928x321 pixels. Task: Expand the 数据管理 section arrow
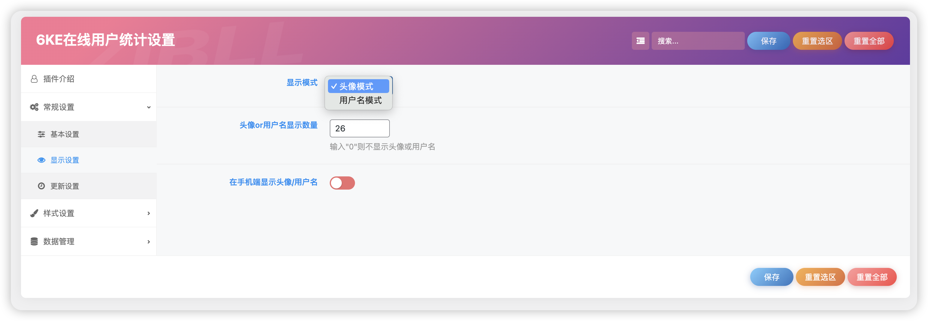(148, 241)
